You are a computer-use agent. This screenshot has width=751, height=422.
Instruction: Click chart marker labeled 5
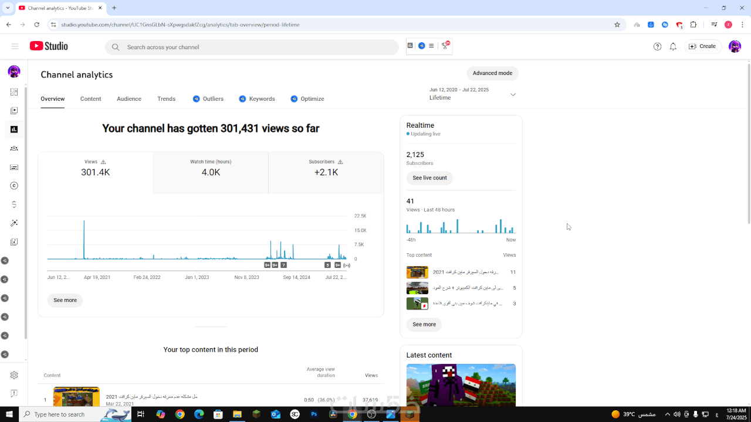coord(327,265)
